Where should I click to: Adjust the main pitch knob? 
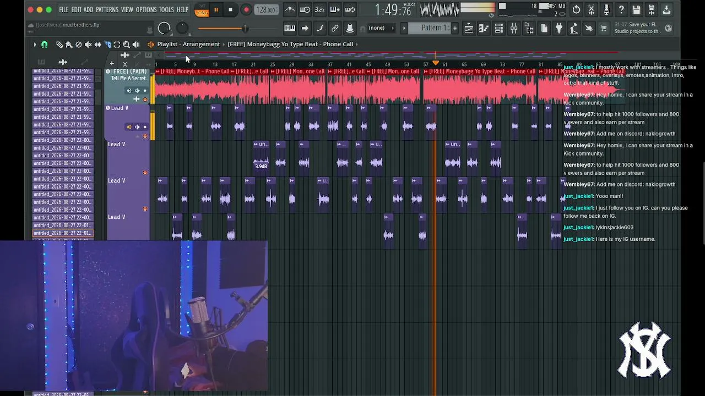coord(182,28)
